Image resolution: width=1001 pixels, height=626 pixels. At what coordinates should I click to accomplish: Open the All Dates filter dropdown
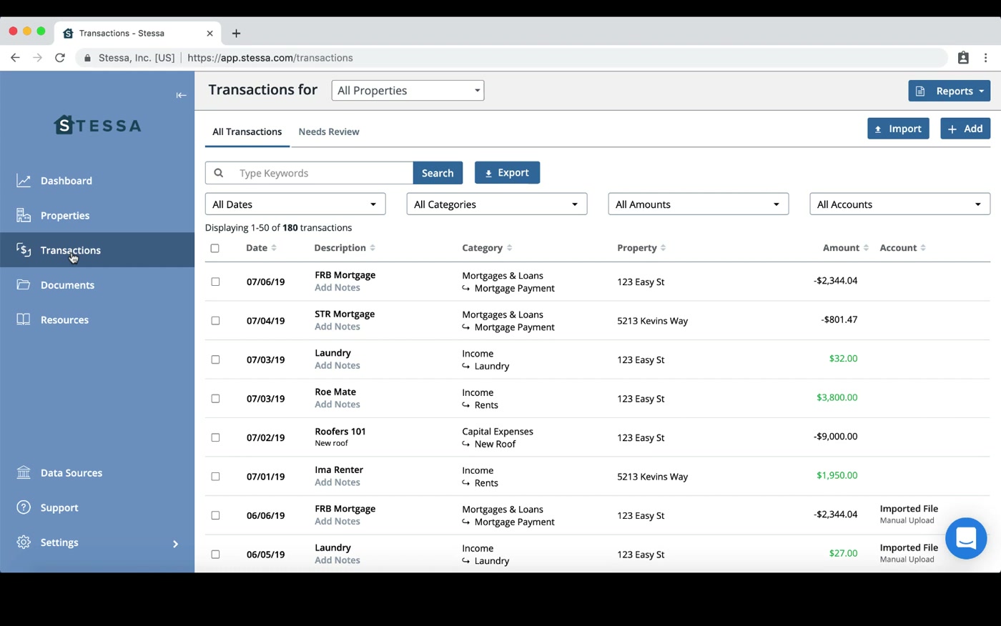(295, 204)
